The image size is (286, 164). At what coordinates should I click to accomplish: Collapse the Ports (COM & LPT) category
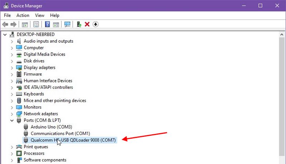pos(12,121)
